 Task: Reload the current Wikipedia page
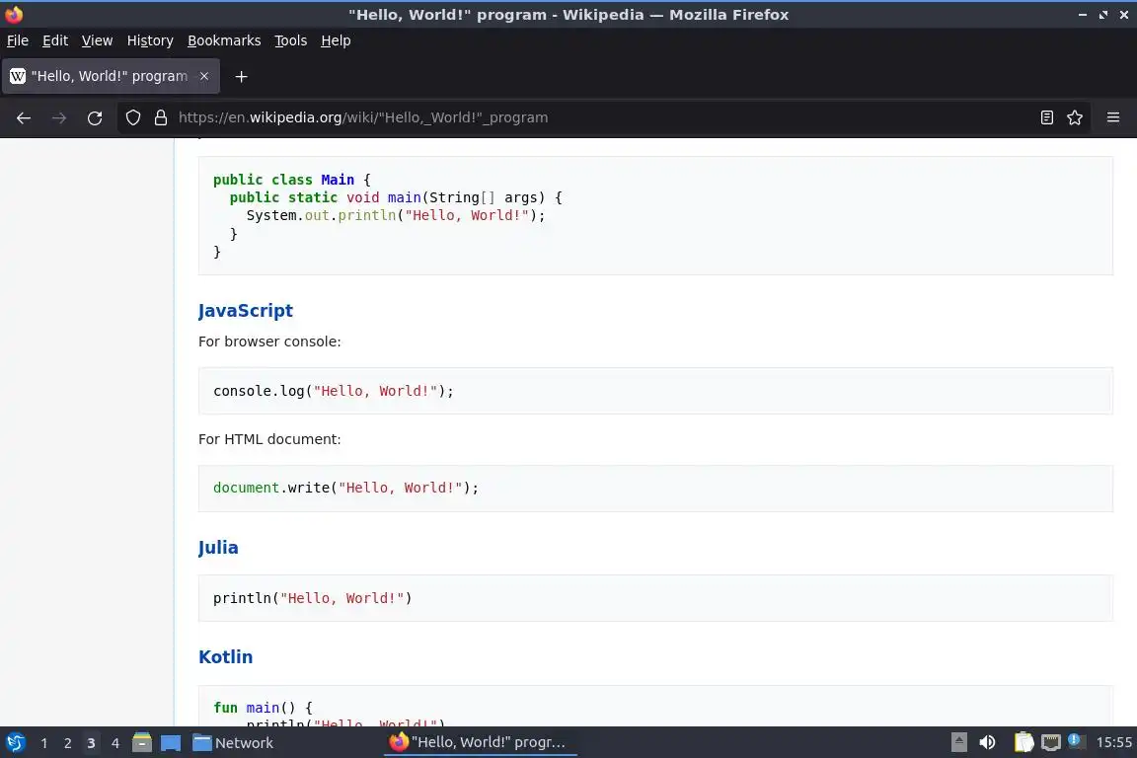click(x=95, y=117)
